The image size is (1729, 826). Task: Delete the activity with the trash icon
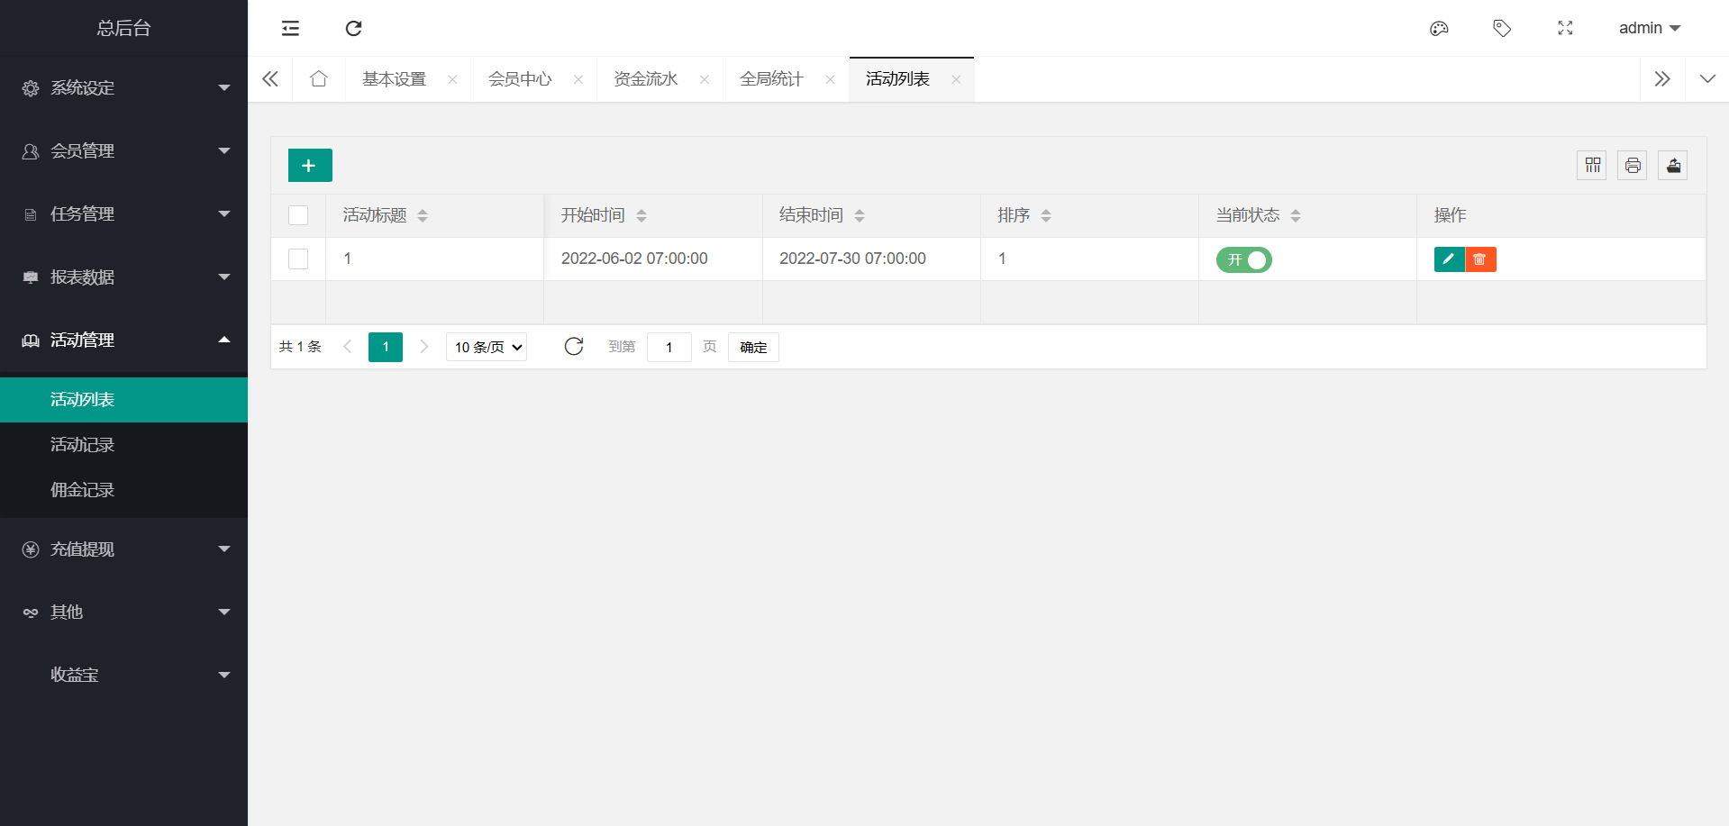(x=1480, y=259)
